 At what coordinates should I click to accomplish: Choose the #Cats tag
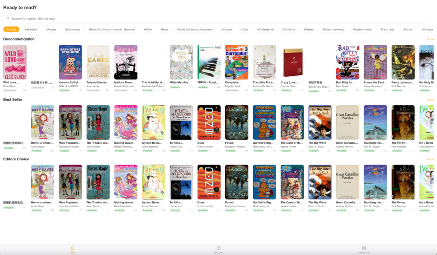pos(245,29)
